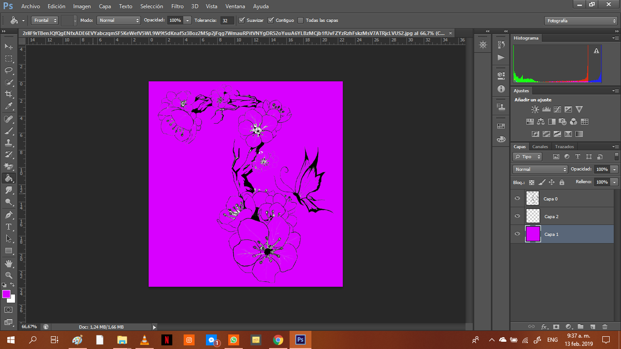
Task: Select the Eraser tool
Action: pos(9,166)
